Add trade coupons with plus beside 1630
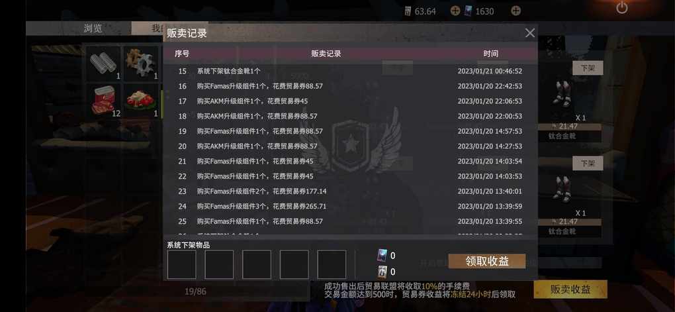675x312 pixels. 516,11
